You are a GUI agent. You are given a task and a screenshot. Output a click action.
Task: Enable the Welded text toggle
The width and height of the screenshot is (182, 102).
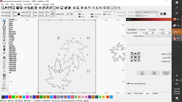tap(104, 14)
